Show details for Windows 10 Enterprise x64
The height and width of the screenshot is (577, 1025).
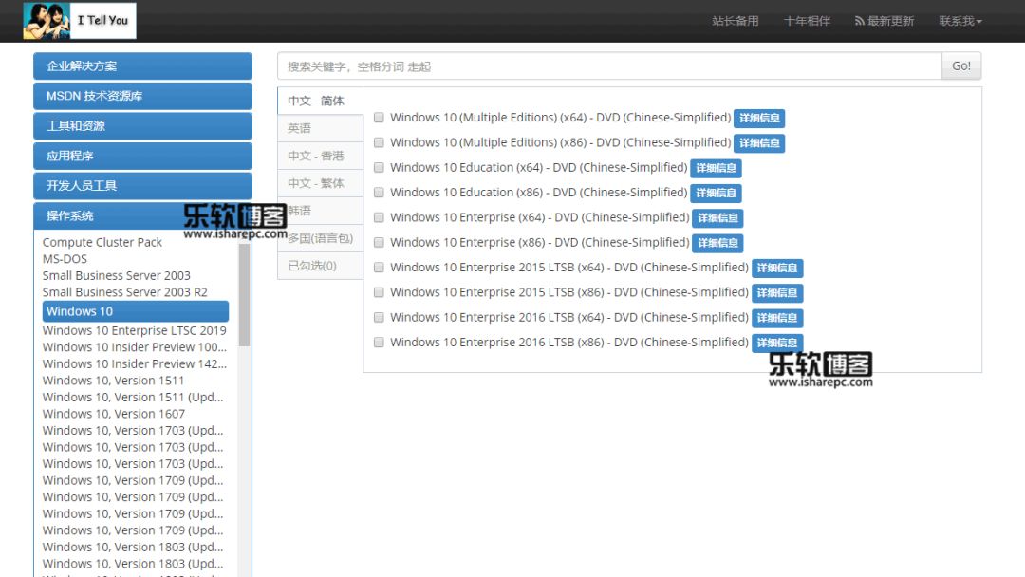point(717,218)
